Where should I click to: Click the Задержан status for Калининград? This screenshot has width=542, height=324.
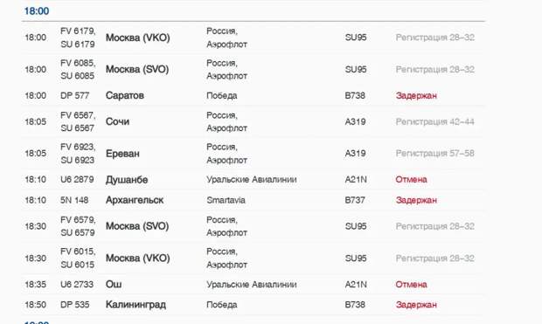click(416, 305)
